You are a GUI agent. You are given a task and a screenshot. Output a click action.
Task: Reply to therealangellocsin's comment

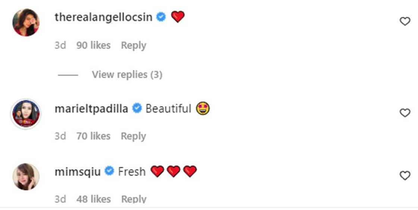pyautogui.click(x=133, y=45)
